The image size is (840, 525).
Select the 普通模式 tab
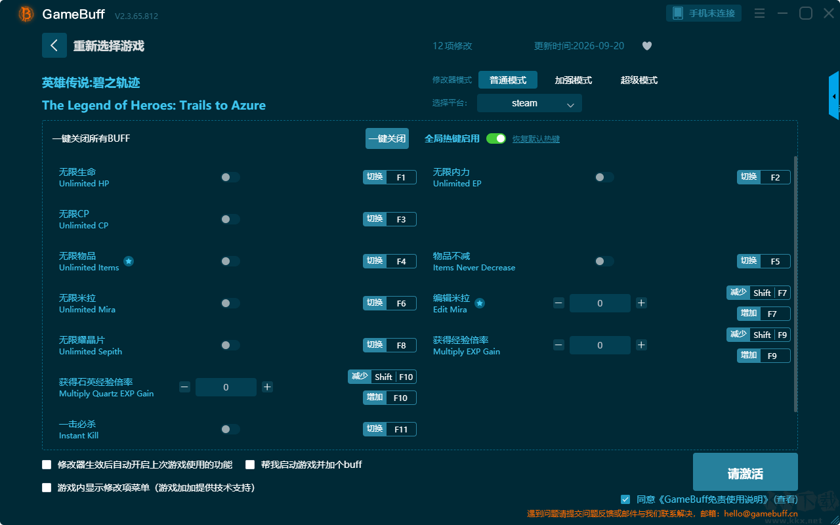click(508, 80)
